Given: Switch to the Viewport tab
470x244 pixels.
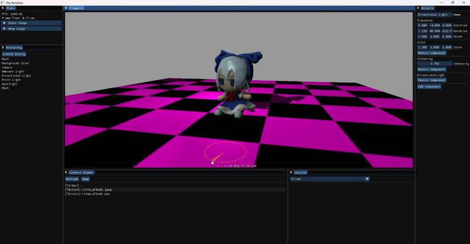Looking at the screenshot, I should tap(77, 8).
